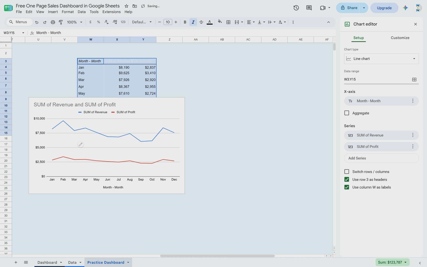Open text rotation dropdown

[x=282, y=22]
